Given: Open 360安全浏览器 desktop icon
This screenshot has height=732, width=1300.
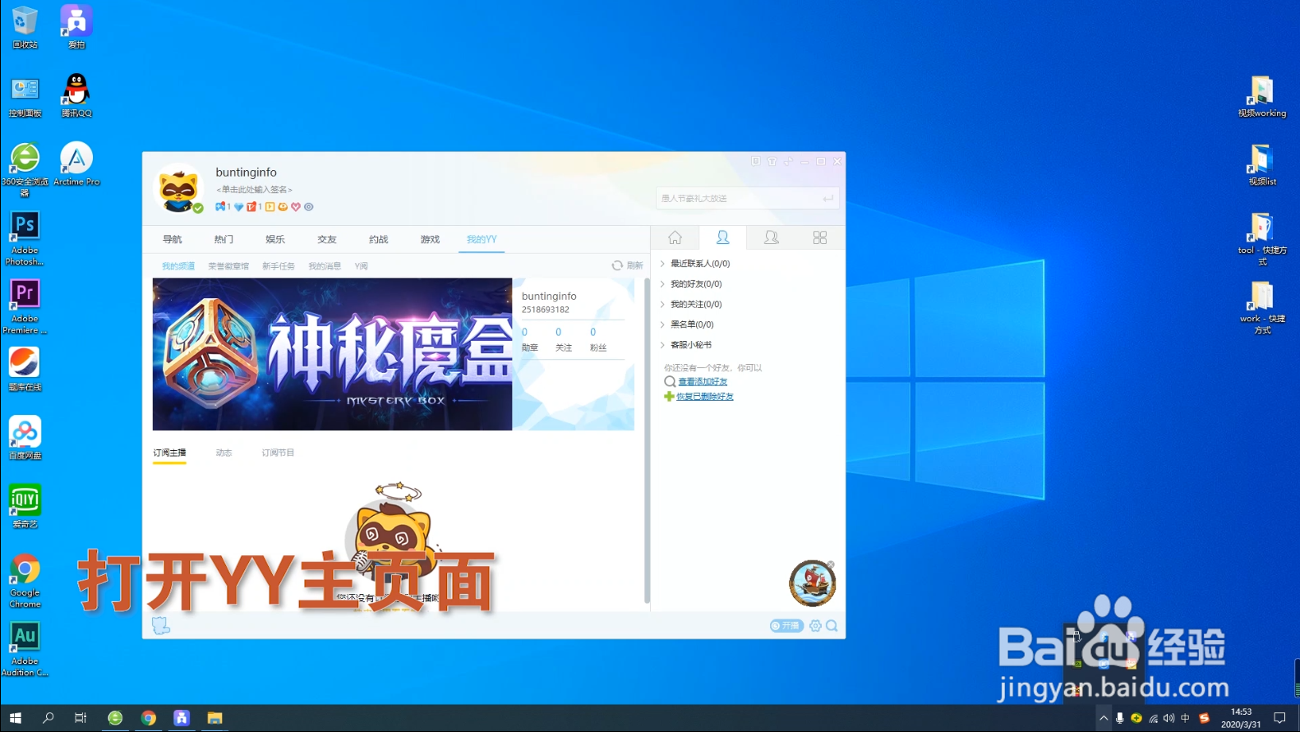Looking at the screenshot, I should 25,169.
